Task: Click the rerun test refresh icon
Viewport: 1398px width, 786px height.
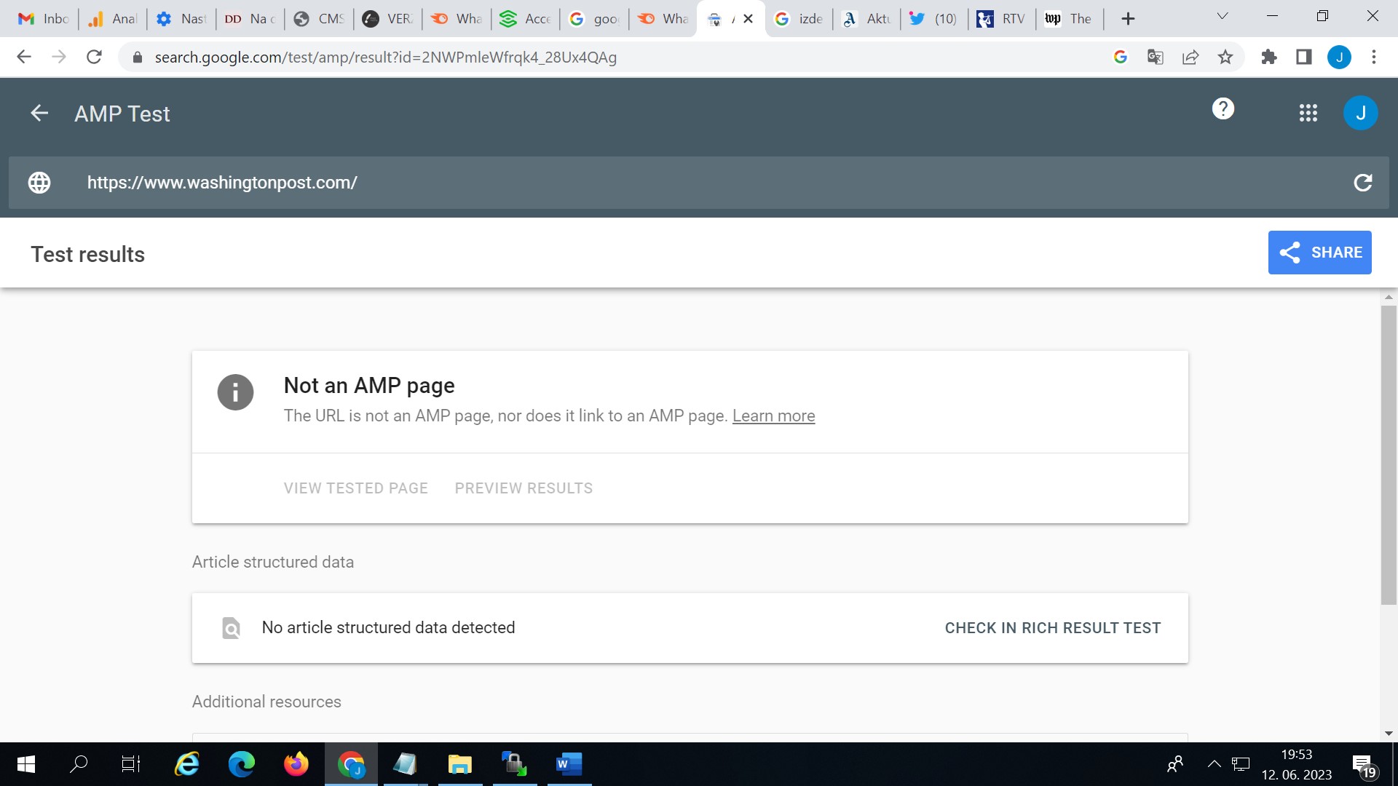Action: tap(1363, 183)
